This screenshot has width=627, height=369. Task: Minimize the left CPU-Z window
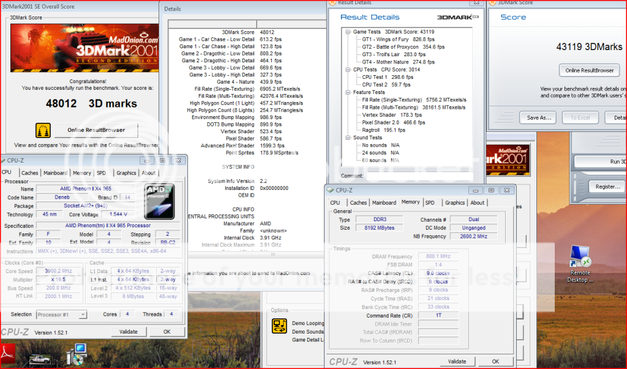[147, 160]
